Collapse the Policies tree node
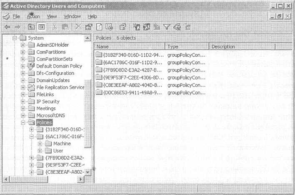Screen dimensions: 295x195 (x=23, y=123)
